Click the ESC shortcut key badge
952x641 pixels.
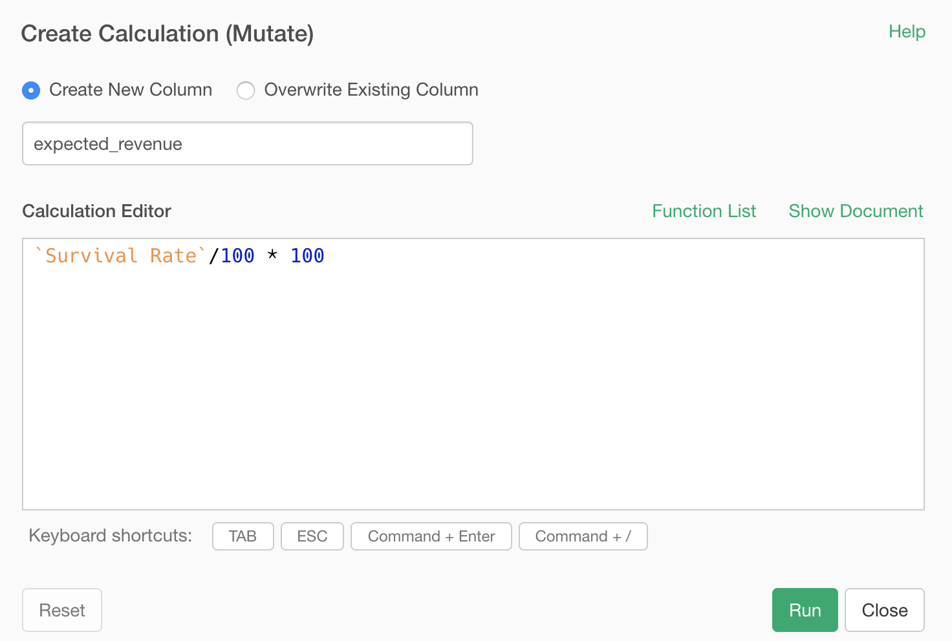312,536
